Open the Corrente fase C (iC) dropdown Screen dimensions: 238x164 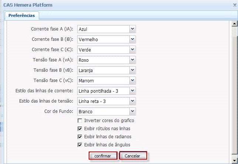(133, 50)
